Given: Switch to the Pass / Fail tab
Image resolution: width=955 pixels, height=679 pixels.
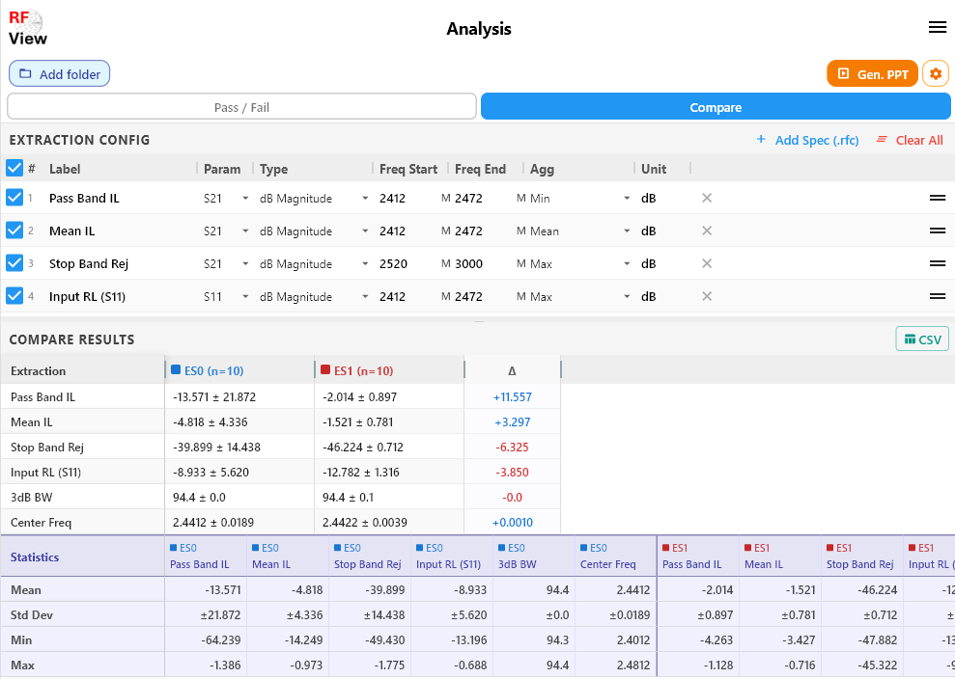Looking at the screenshot, I should point(241,107).
